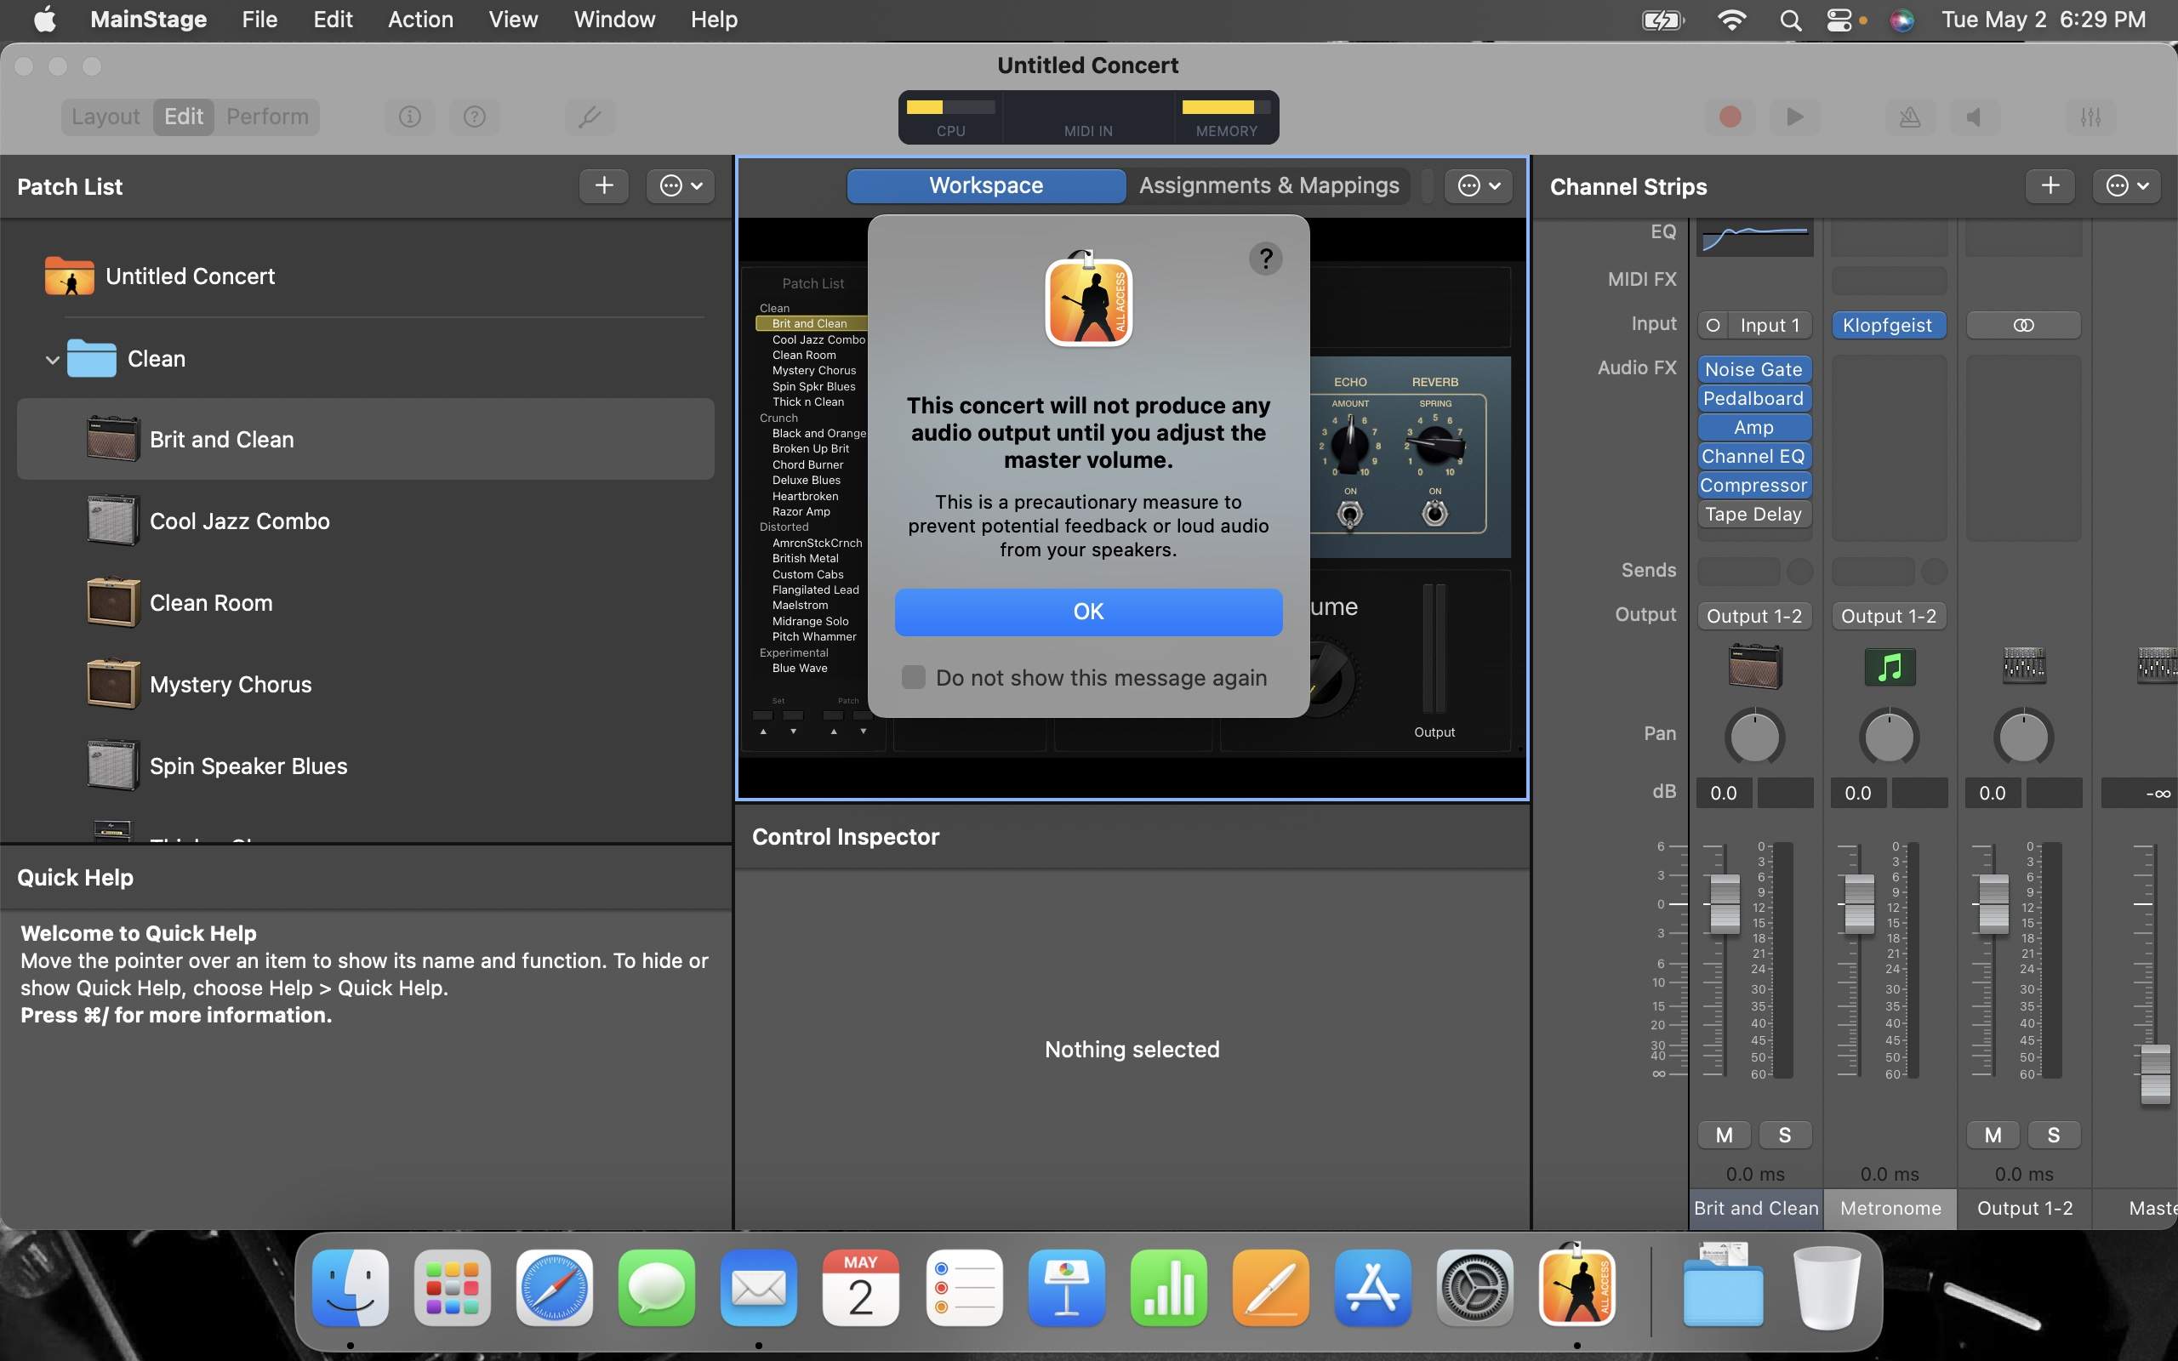Toggle the Echo ON switch
Screen dimensions: 2178x1361
tap(1350, 514)
